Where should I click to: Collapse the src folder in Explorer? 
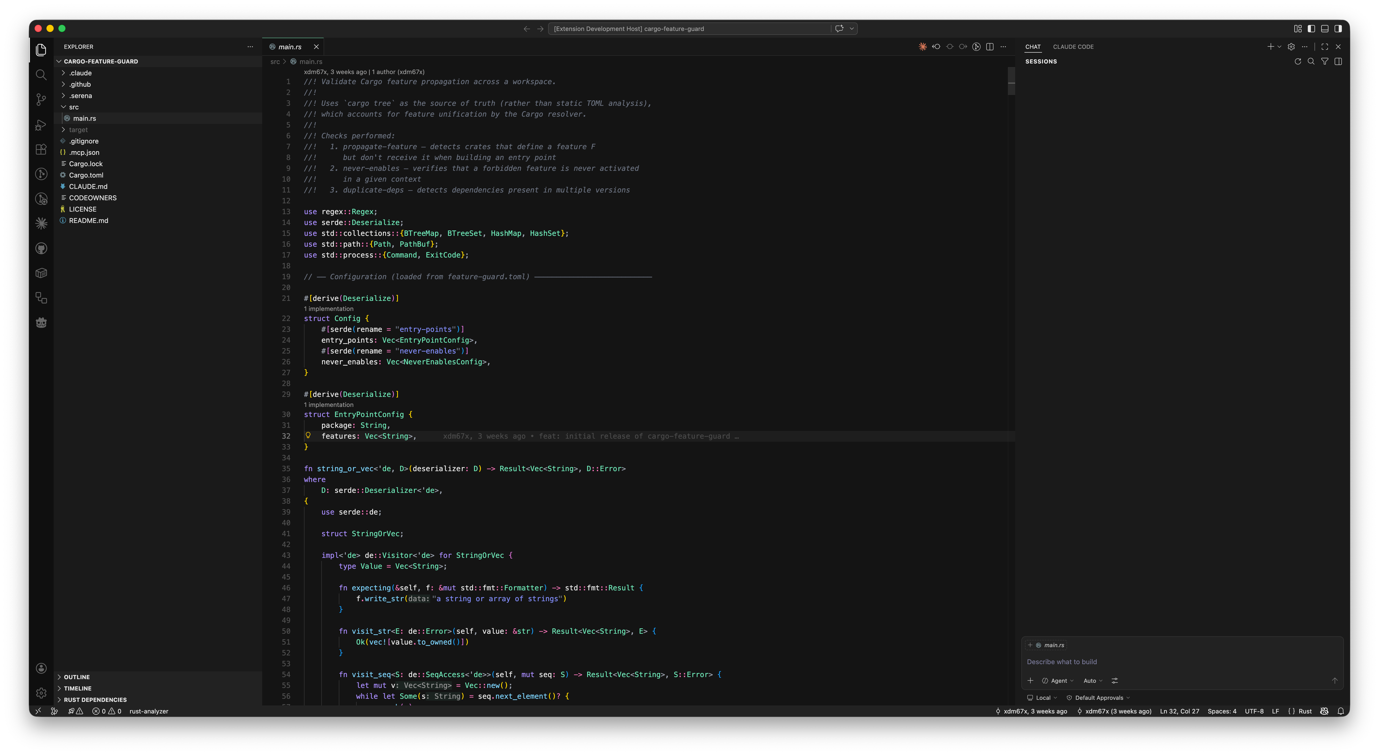click(x=73, y=107)
